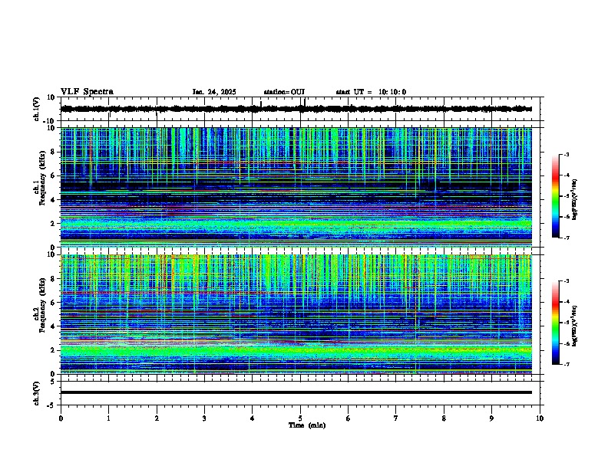The image size is (608, 469).
Task: Click the "ch.1(V)" waveform axis label
Action: pos(36,109)
